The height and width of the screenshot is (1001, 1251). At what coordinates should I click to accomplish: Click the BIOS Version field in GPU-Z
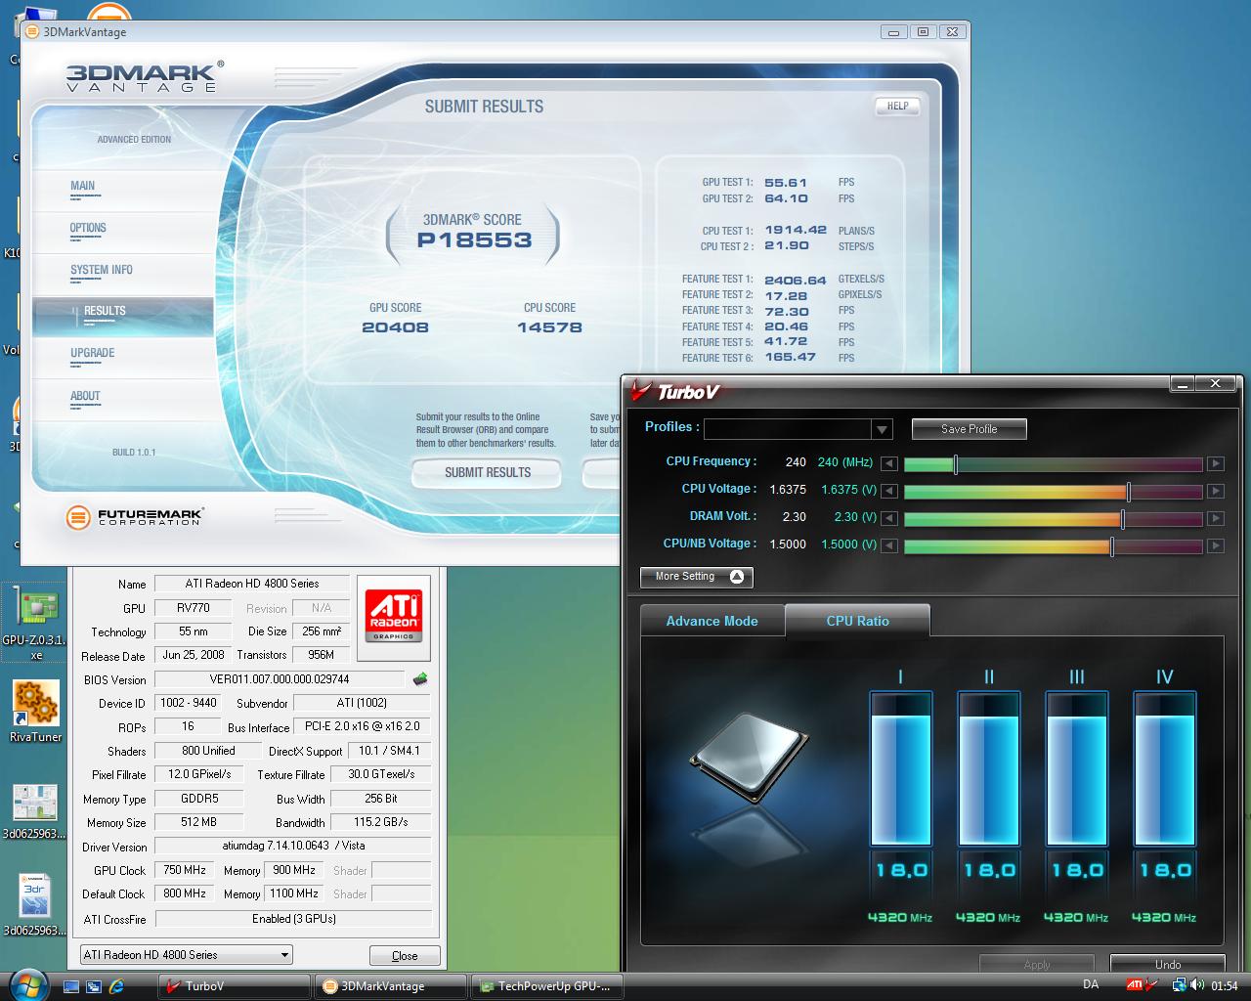coord(280,679)
